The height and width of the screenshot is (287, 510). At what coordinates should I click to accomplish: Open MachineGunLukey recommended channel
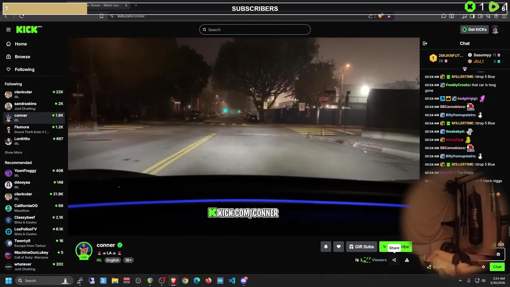[34, 255]
